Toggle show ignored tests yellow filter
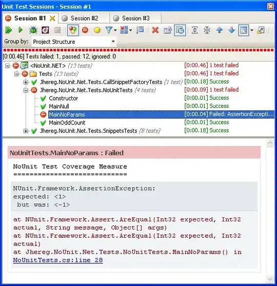 [x=97, y=30]
